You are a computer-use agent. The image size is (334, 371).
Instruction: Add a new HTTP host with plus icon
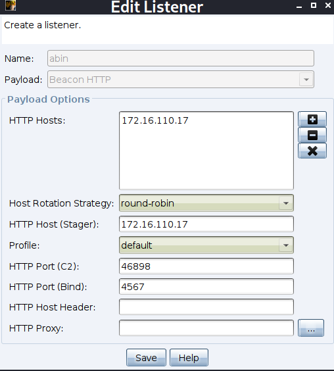[x=312, y=119]
